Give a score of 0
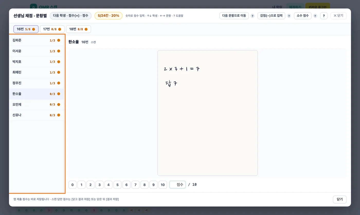The height and width of the screenshot is (215, 360). [73, 185]
